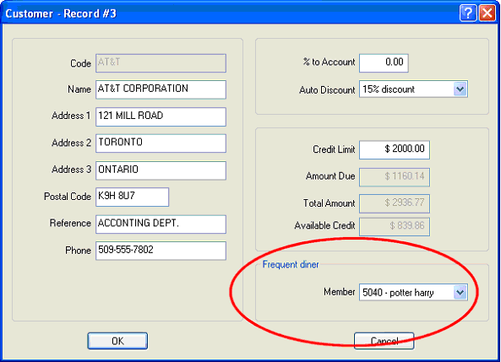
Task: Edit Address 3 field ONTARIO
Action: pos(161,170)
